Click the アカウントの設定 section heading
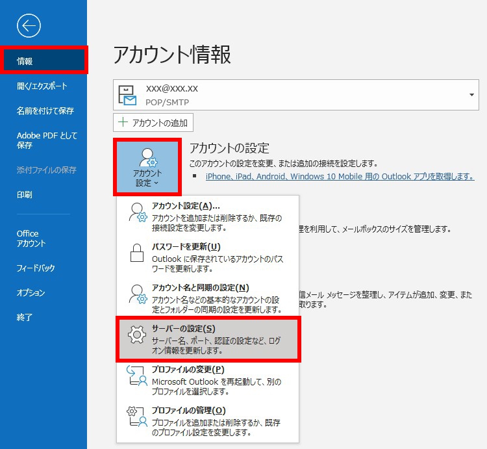The width and height of the screenshot is (487, 449). pos(229,148)
